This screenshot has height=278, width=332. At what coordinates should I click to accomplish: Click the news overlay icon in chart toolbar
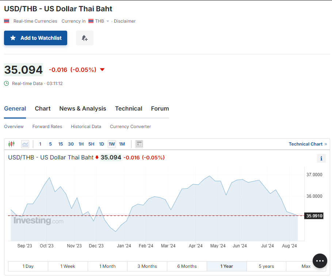tap(139, 144)
